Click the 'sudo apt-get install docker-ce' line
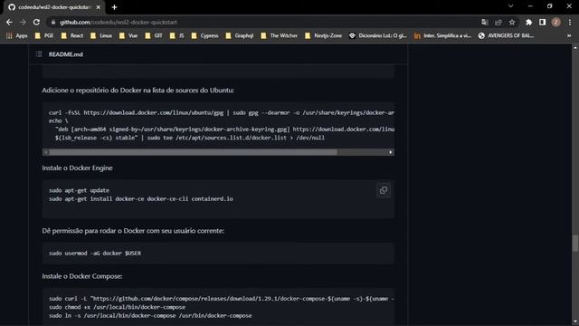 click(x=141, y=199)
